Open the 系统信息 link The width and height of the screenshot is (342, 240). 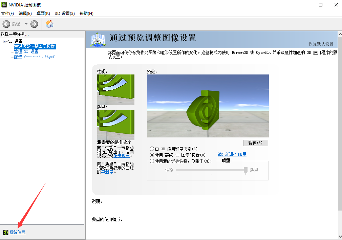pos(18,232)
